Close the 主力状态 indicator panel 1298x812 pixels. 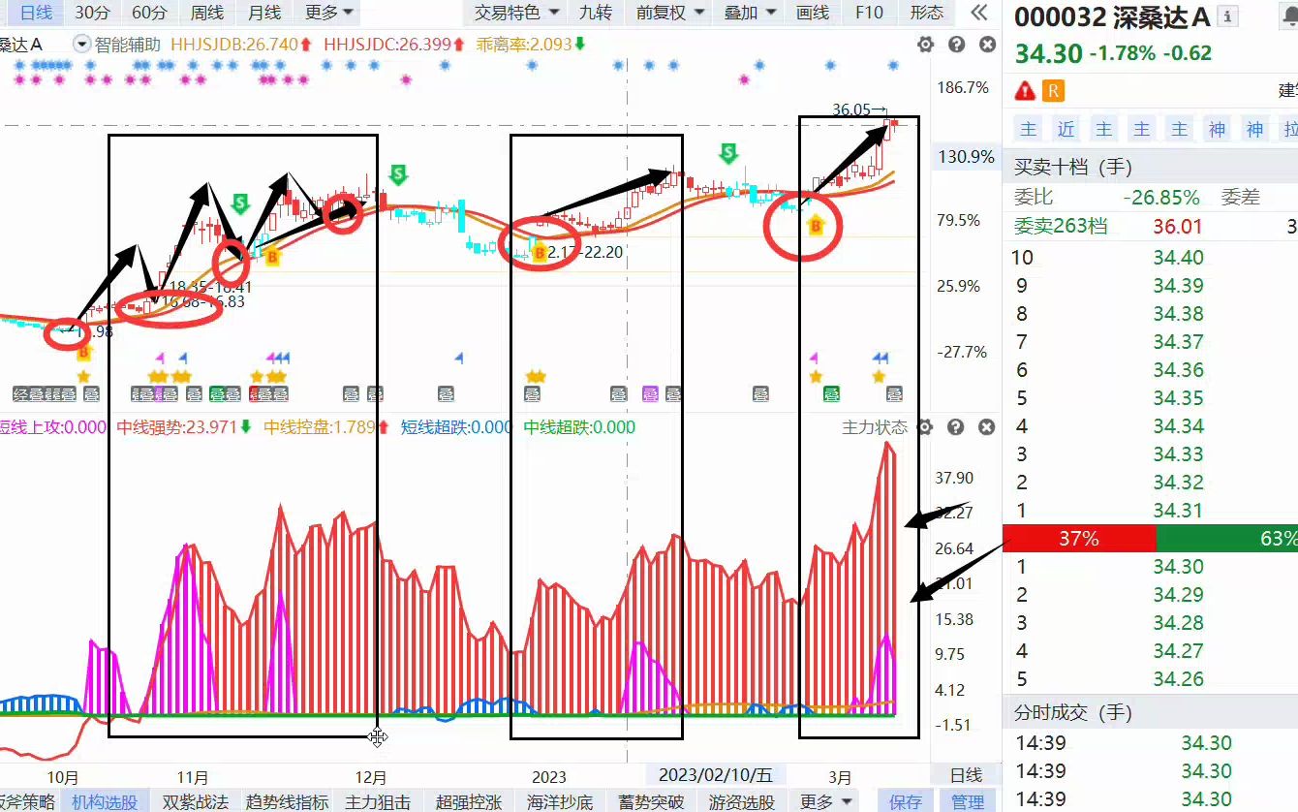987,427
